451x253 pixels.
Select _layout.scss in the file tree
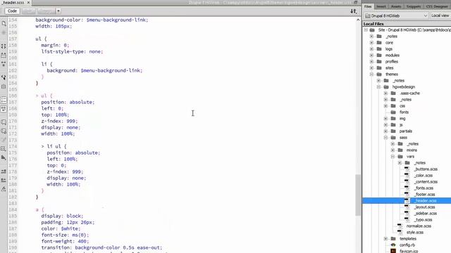click(424, 207)
